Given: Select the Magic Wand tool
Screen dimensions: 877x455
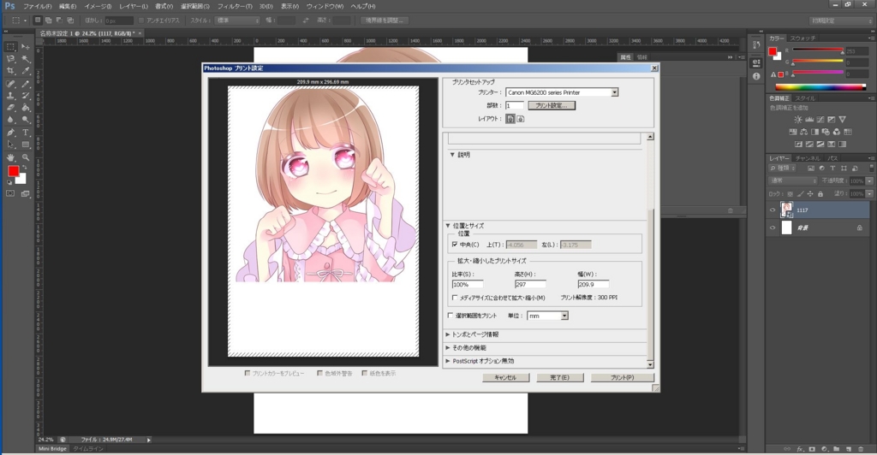Looking at the screenshot, I should (x=26, y=59).
